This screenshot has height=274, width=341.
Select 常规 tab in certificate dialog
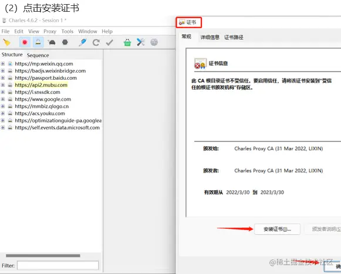187,37
